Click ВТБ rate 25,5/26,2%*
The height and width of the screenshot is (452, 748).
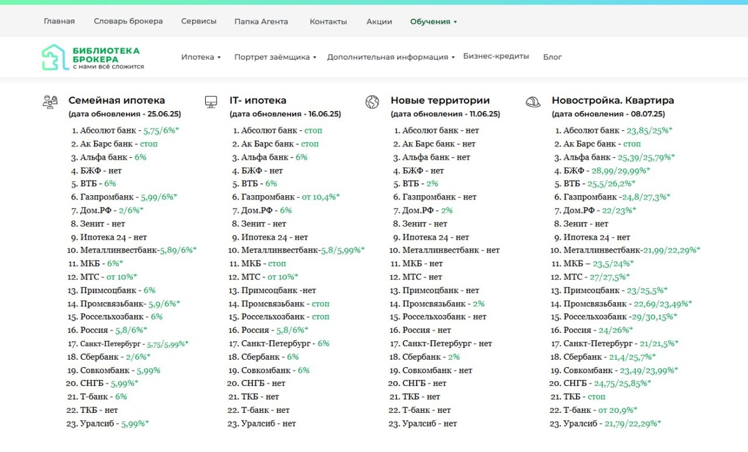[611, 184]
